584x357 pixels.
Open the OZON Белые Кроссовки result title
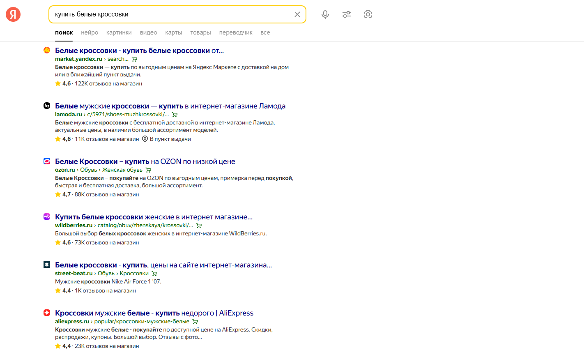[145, 161]
